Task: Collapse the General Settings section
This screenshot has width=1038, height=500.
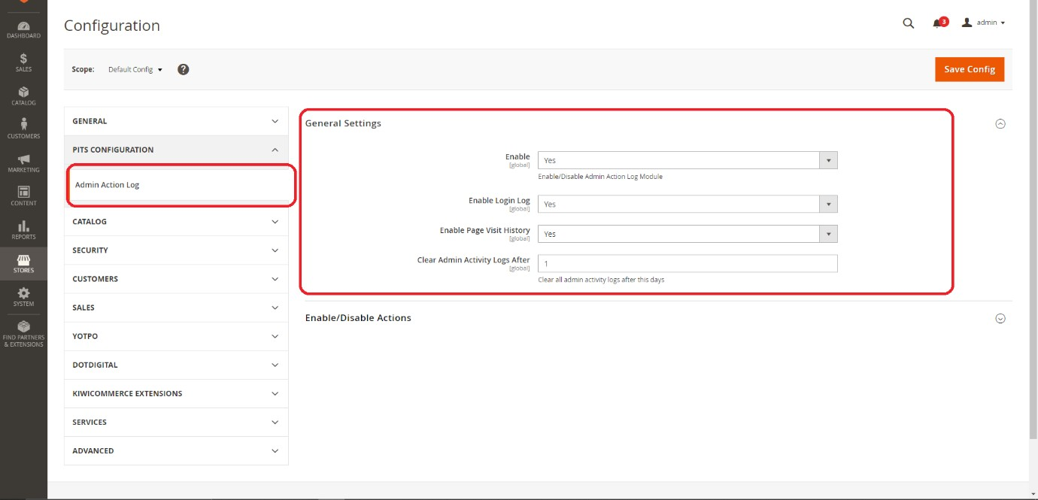Action: pyautogui.click(x=1000, y=124)
